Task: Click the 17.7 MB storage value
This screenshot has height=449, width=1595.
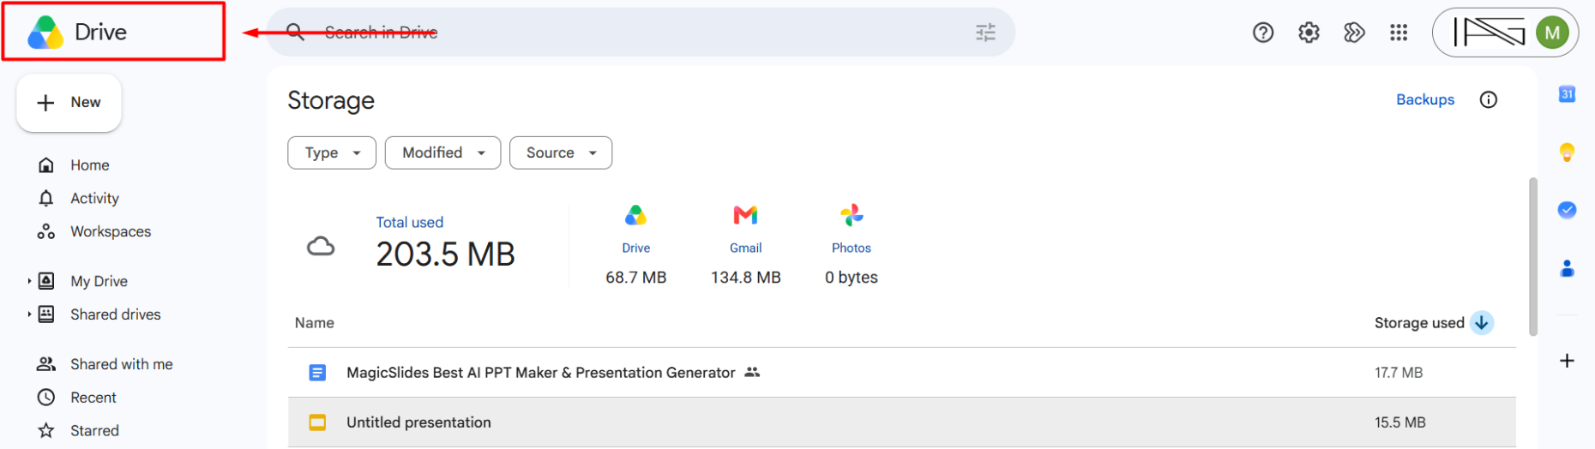Action: (1399, 373)
